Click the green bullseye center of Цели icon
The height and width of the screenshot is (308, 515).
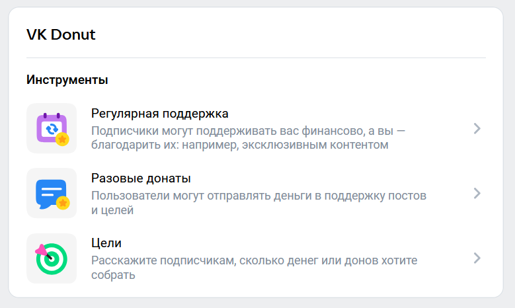pyautogui.click(x=53, y=260)
